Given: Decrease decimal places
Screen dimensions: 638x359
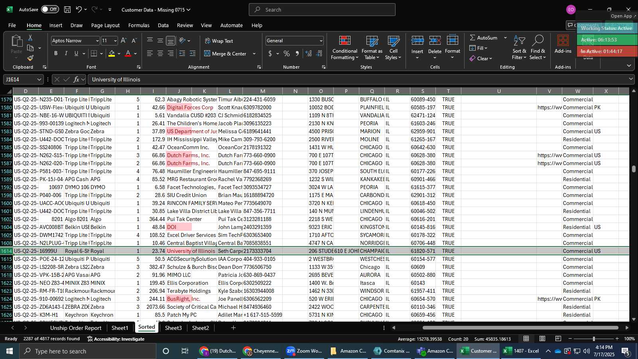Looking at the screenshot, I should [319, 53].
